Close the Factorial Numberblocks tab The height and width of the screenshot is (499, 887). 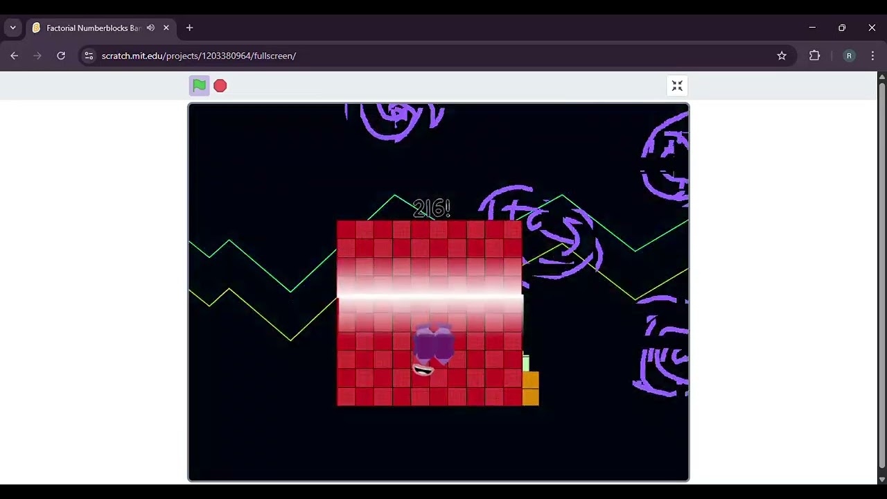(166, 28)
